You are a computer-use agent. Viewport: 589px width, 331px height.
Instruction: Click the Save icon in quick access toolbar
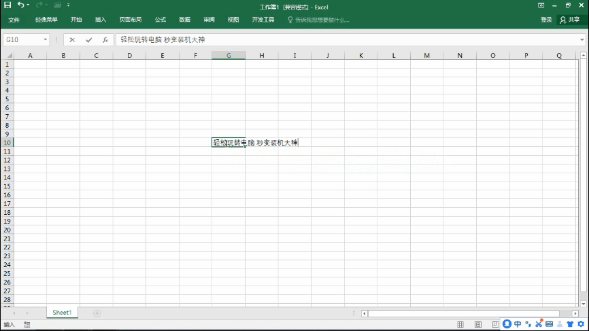(x=7, y=5)
